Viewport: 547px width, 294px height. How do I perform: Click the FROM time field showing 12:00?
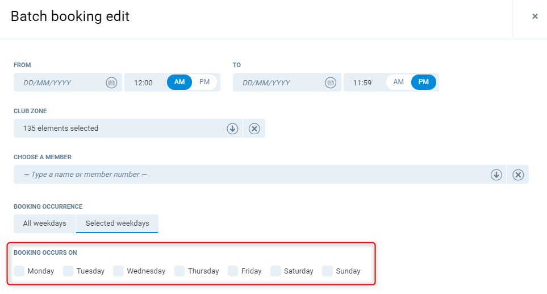point(143,82)
